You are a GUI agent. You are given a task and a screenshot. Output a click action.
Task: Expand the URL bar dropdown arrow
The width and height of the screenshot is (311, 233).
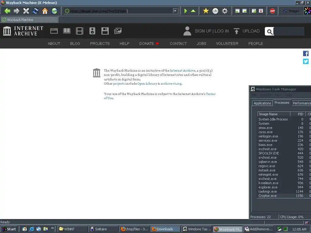pos(175,11)
